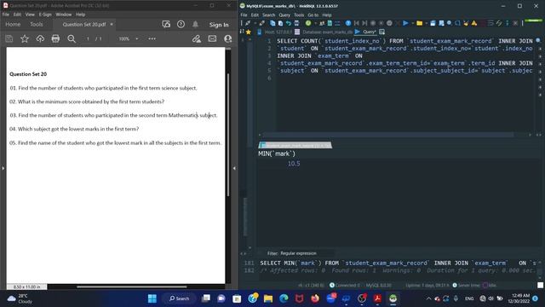Open execute button dropdown arrow
545x307 pixels.
click(x=412, y=23)
